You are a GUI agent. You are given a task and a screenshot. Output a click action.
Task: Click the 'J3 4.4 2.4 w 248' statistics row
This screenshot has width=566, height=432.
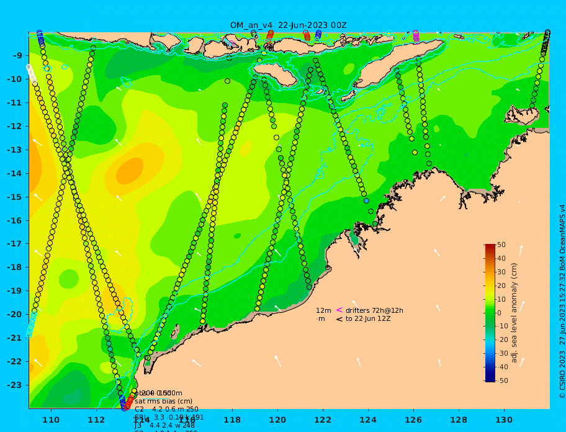164,426
